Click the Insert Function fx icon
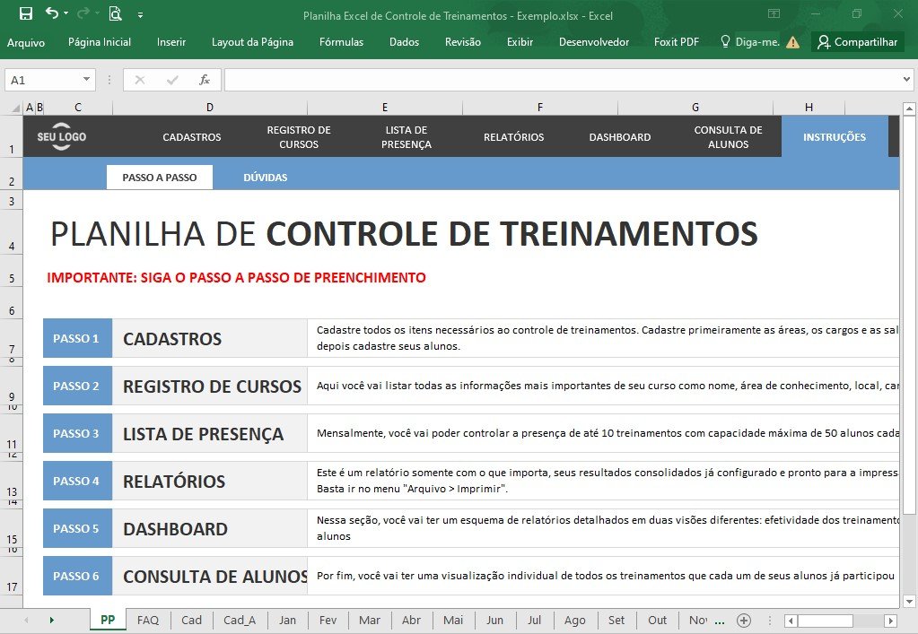The width and height of the screenshot is (918, 634). [x=204, y=80]
